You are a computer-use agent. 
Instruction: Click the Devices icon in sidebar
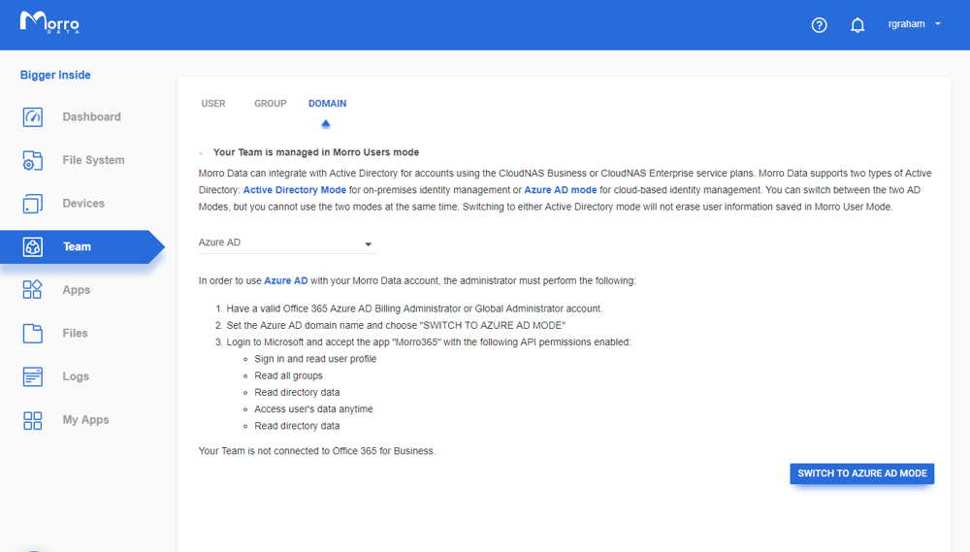click(33, 204)
